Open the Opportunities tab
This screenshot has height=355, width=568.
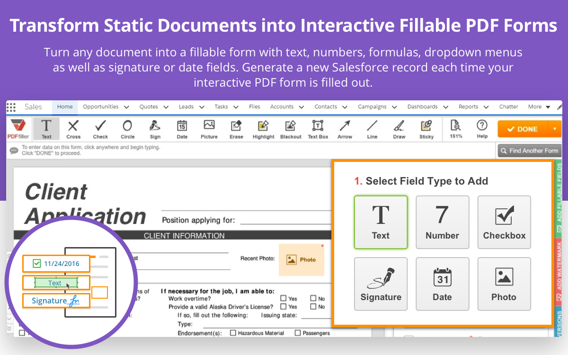[x=100, y=107]
